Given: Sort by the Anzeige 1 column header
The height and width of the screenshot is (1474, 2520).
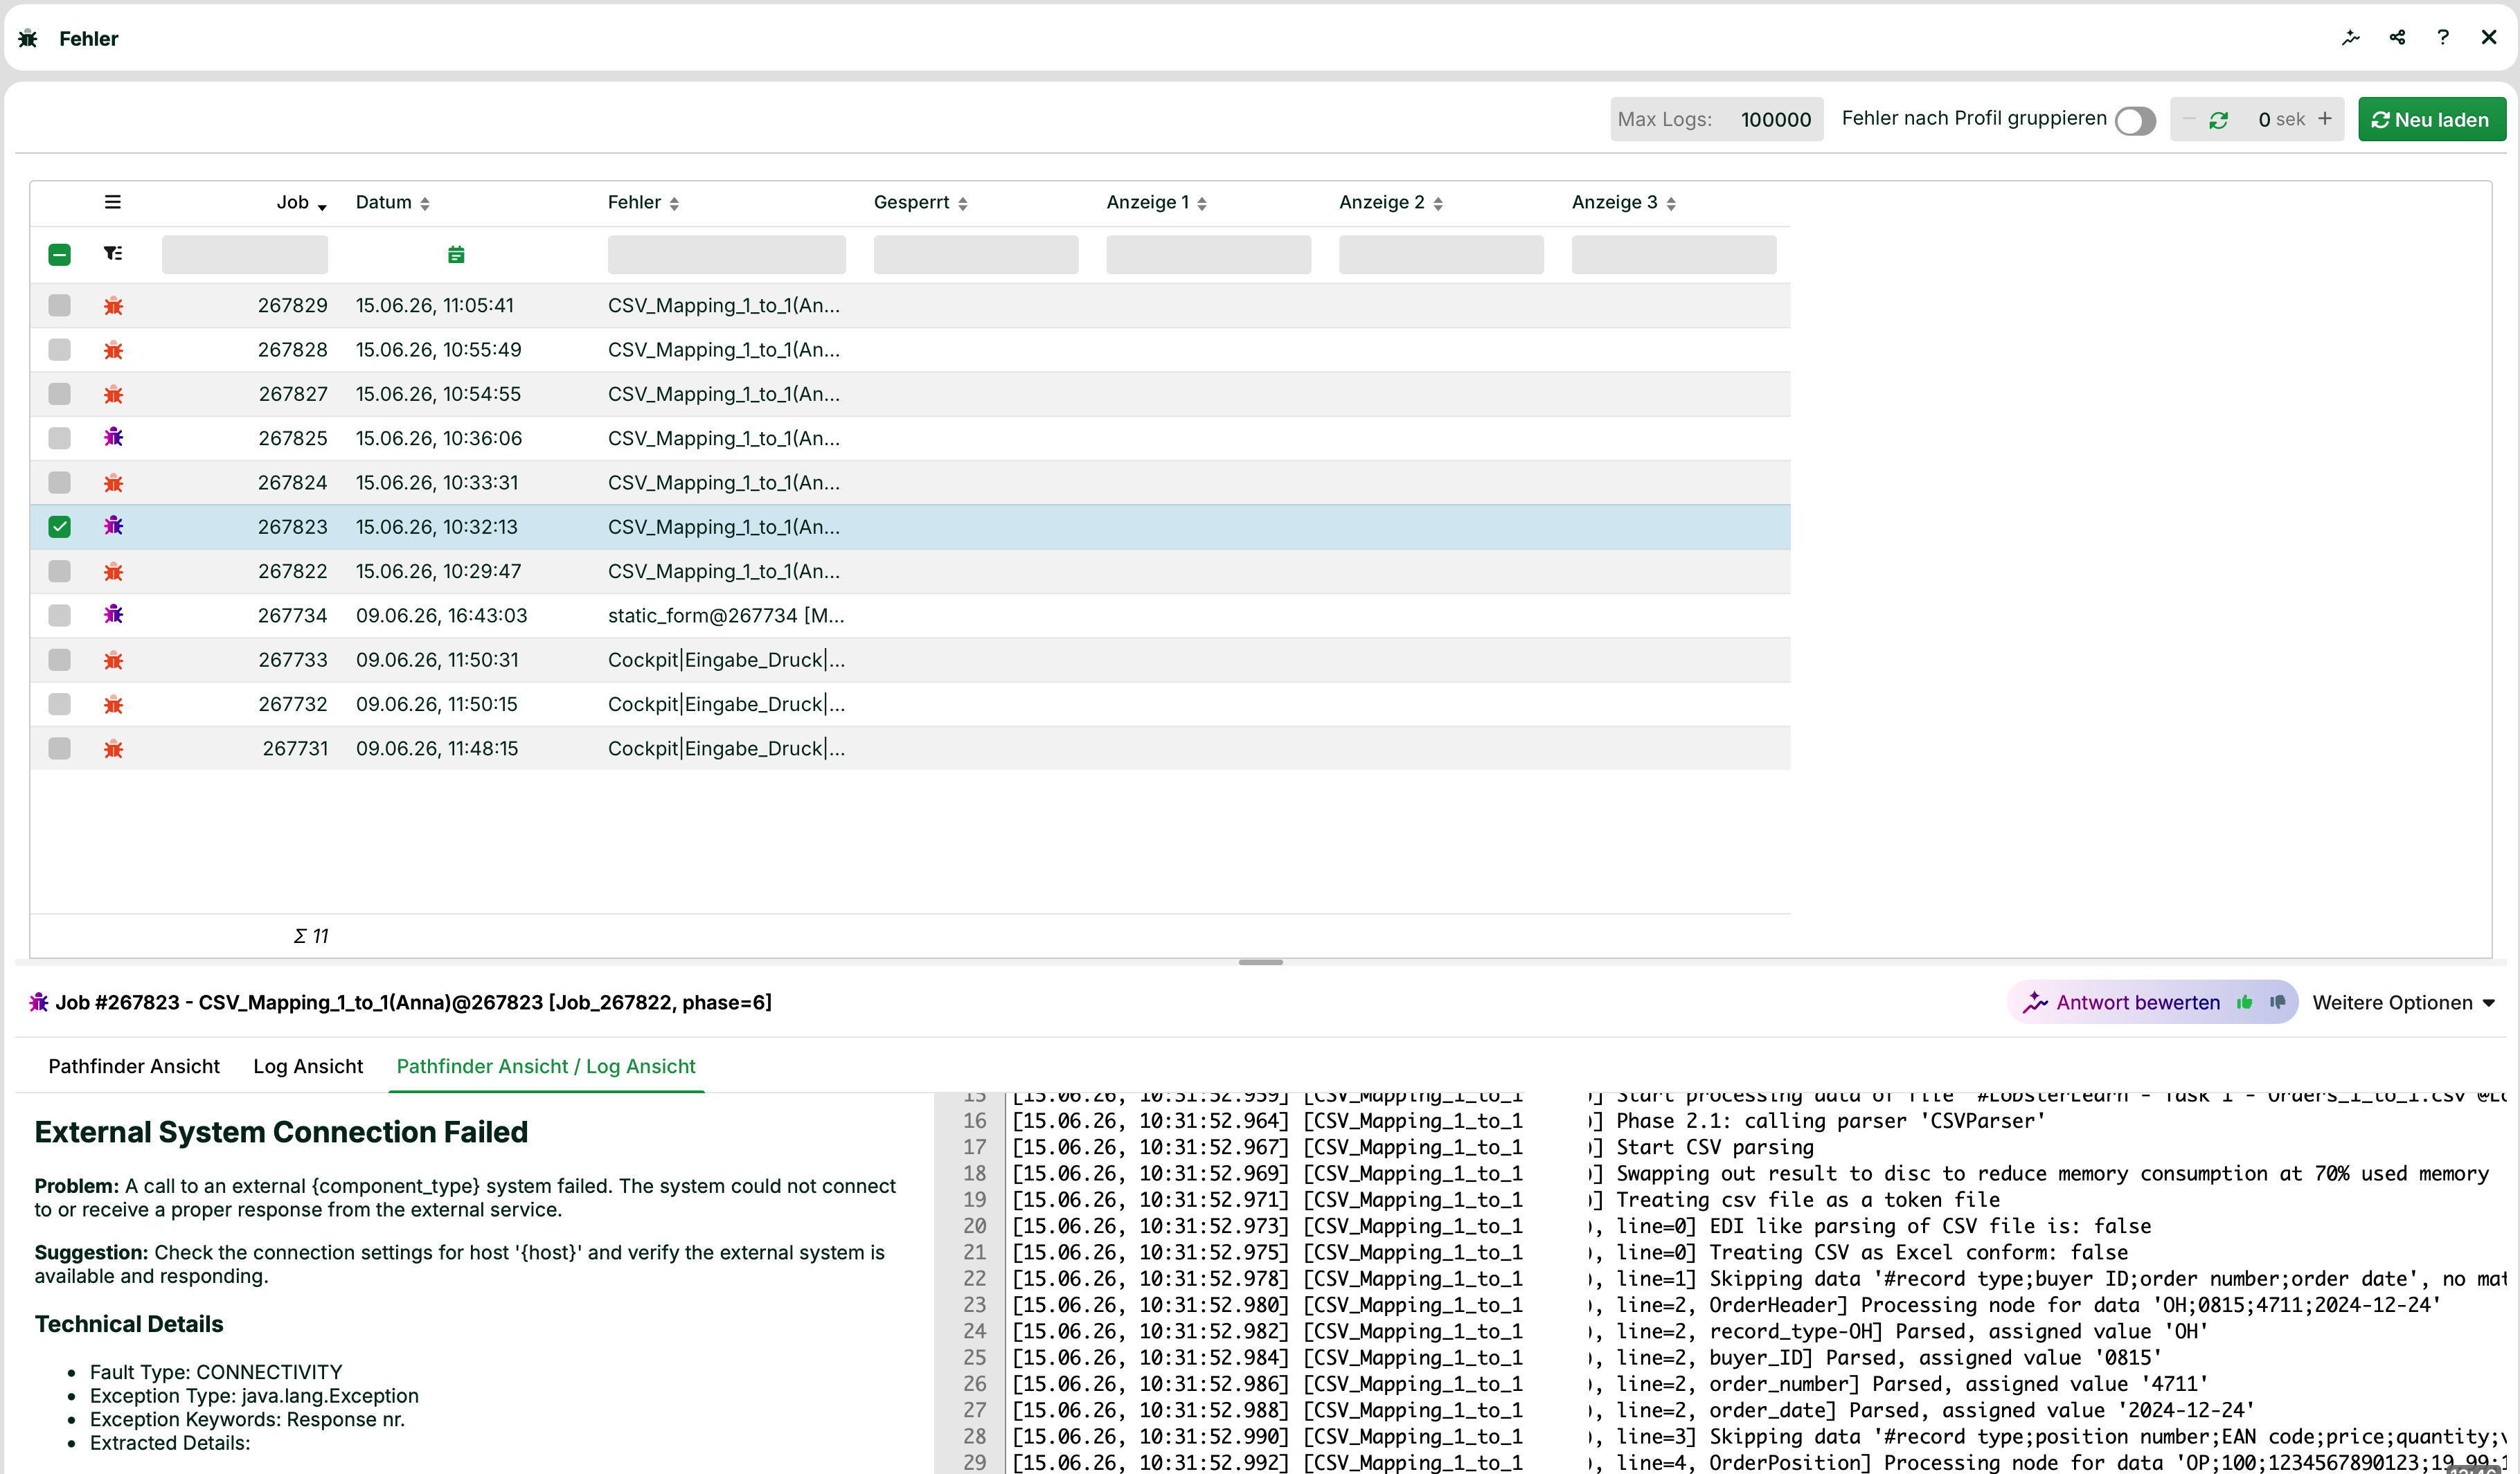Looking at the screenshot, I should (1156, 203).
